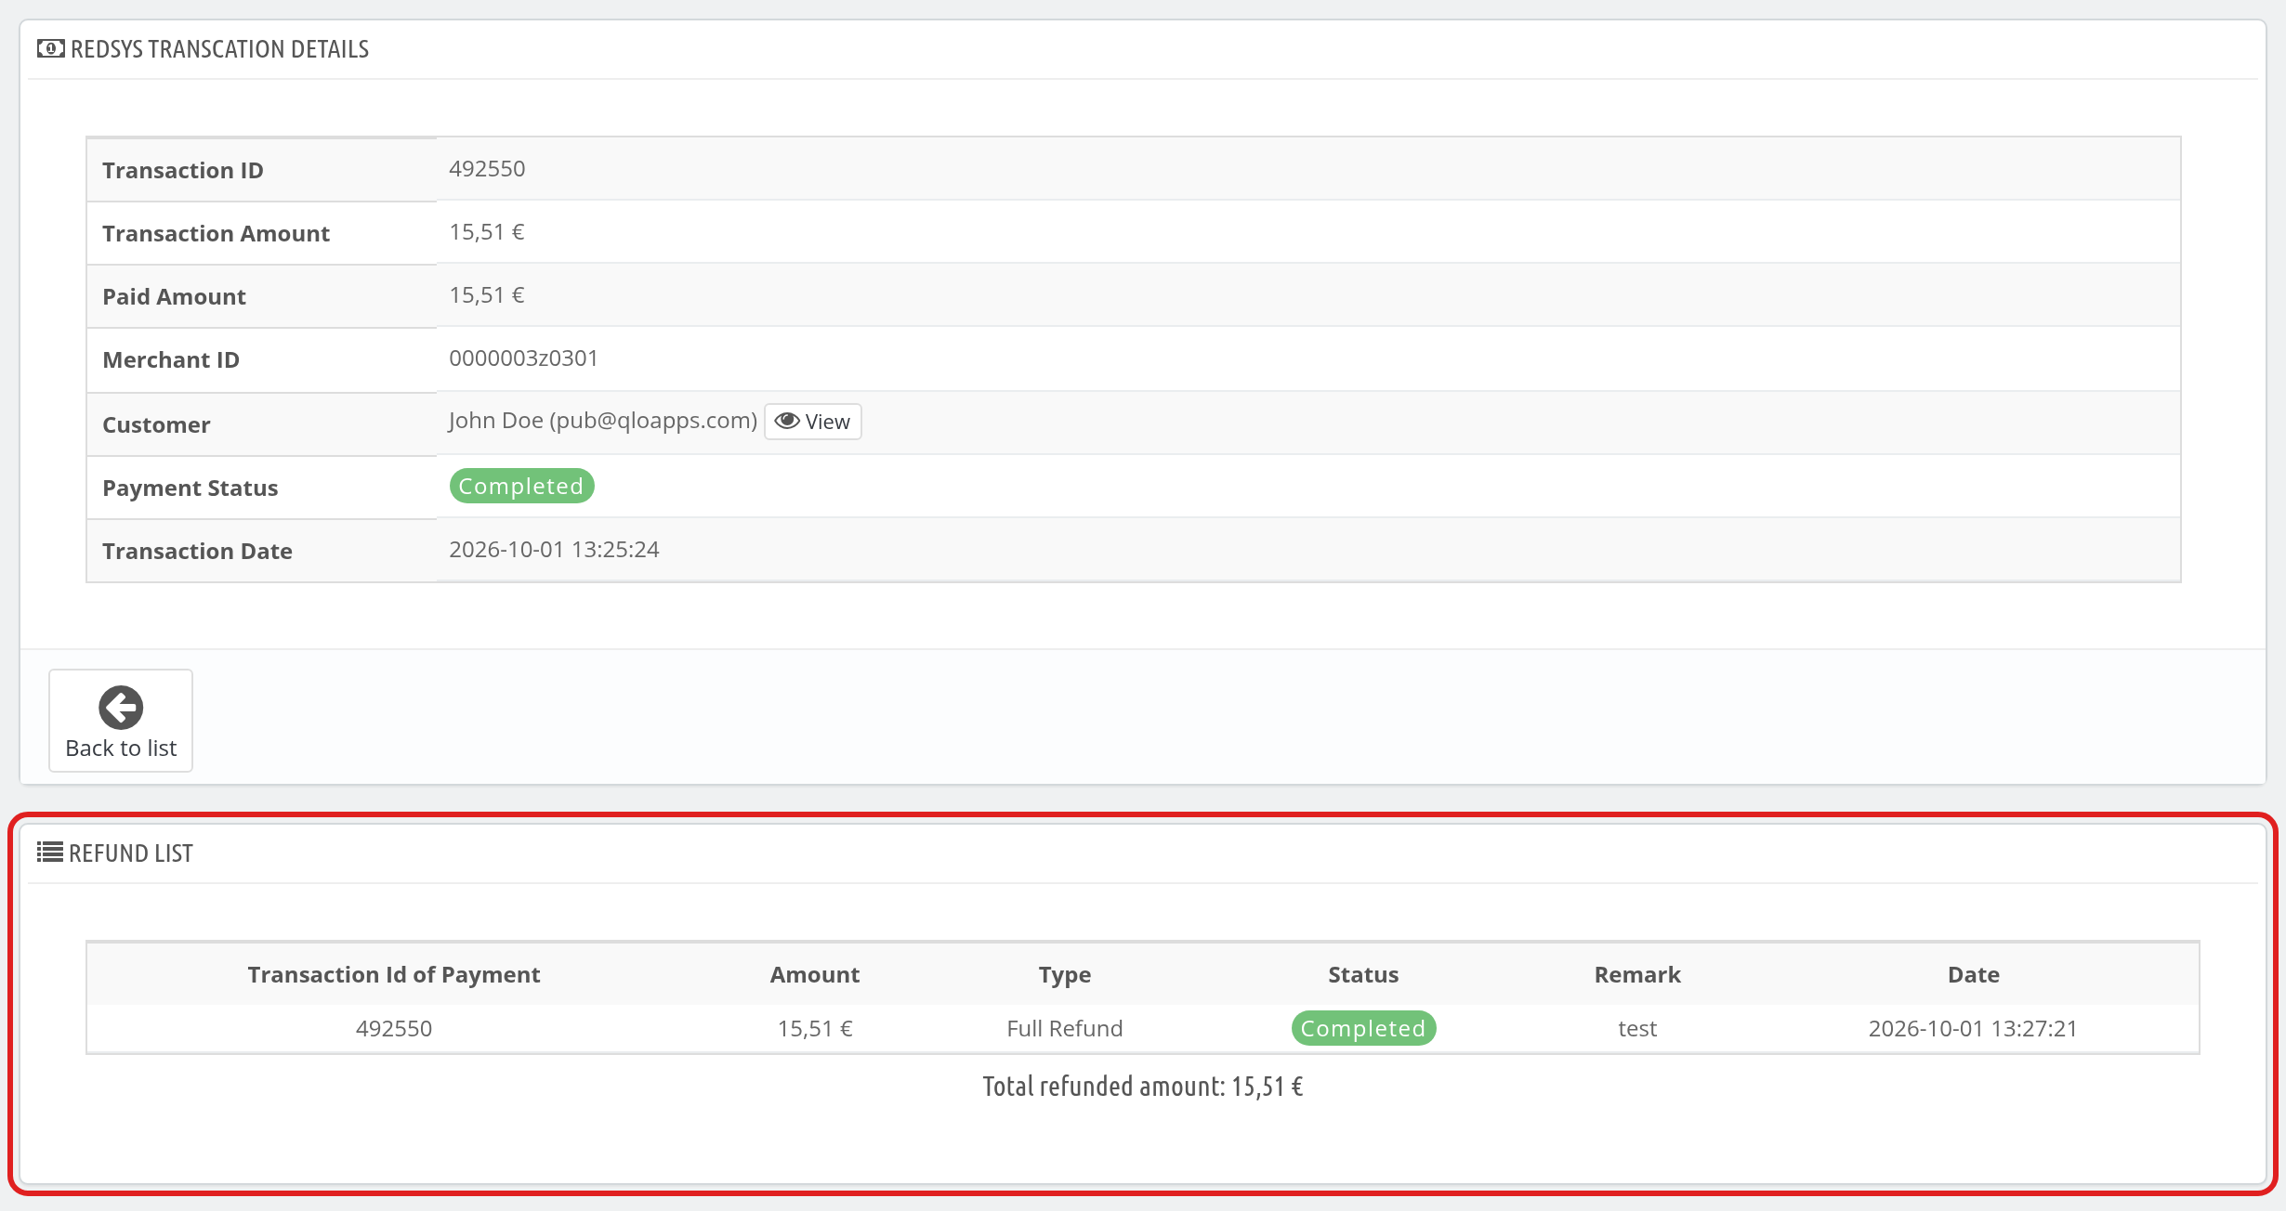Screen dimensions: 2286x1211
Task: Click the Date column header in refund list
Action: point(1974,974)
